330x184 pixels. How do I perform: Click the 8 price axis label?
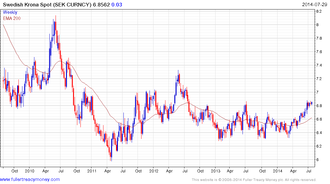click(317, 25)
